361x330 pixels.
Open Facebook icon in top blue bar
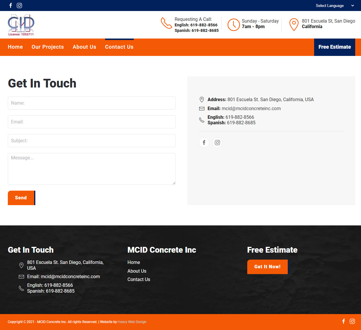point(11,6)
